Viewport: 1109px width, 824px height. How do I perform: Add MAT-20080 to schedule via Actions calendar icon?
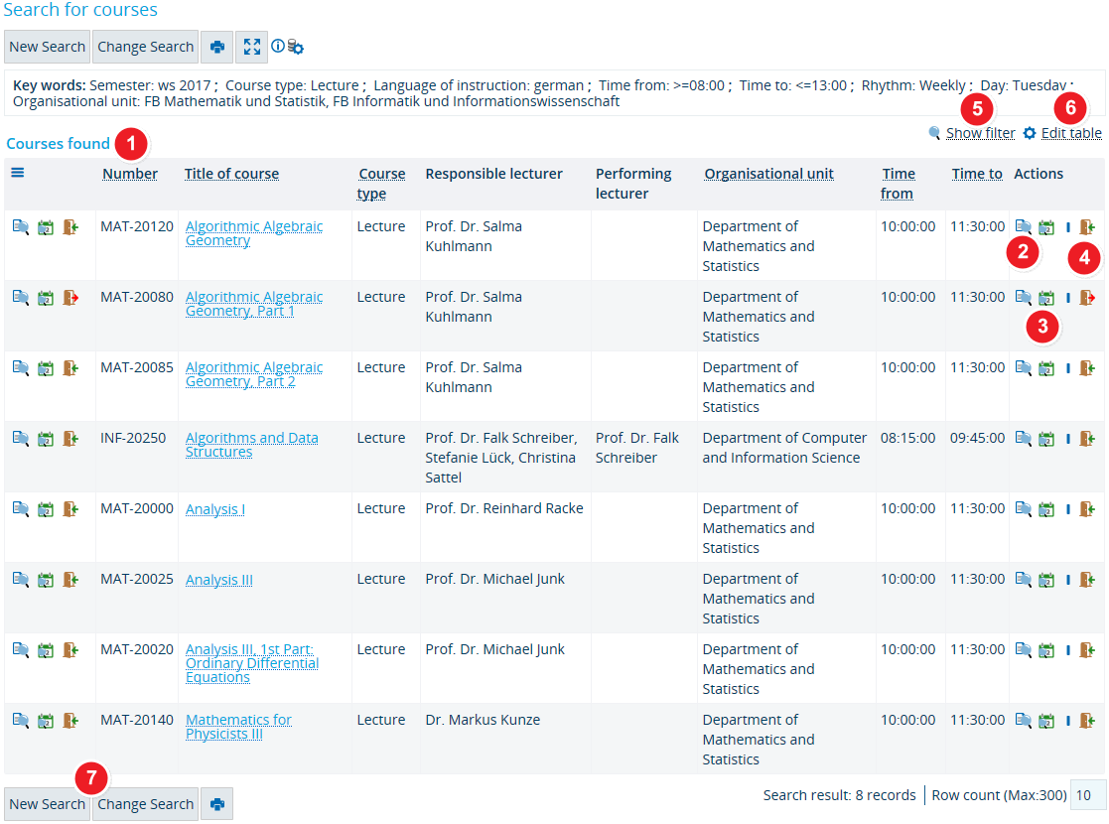1046,298
